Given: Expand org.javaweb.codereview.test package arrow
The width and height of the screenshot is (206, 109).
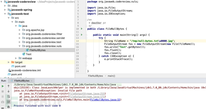Looking at the screenshot, I should 20,42.
